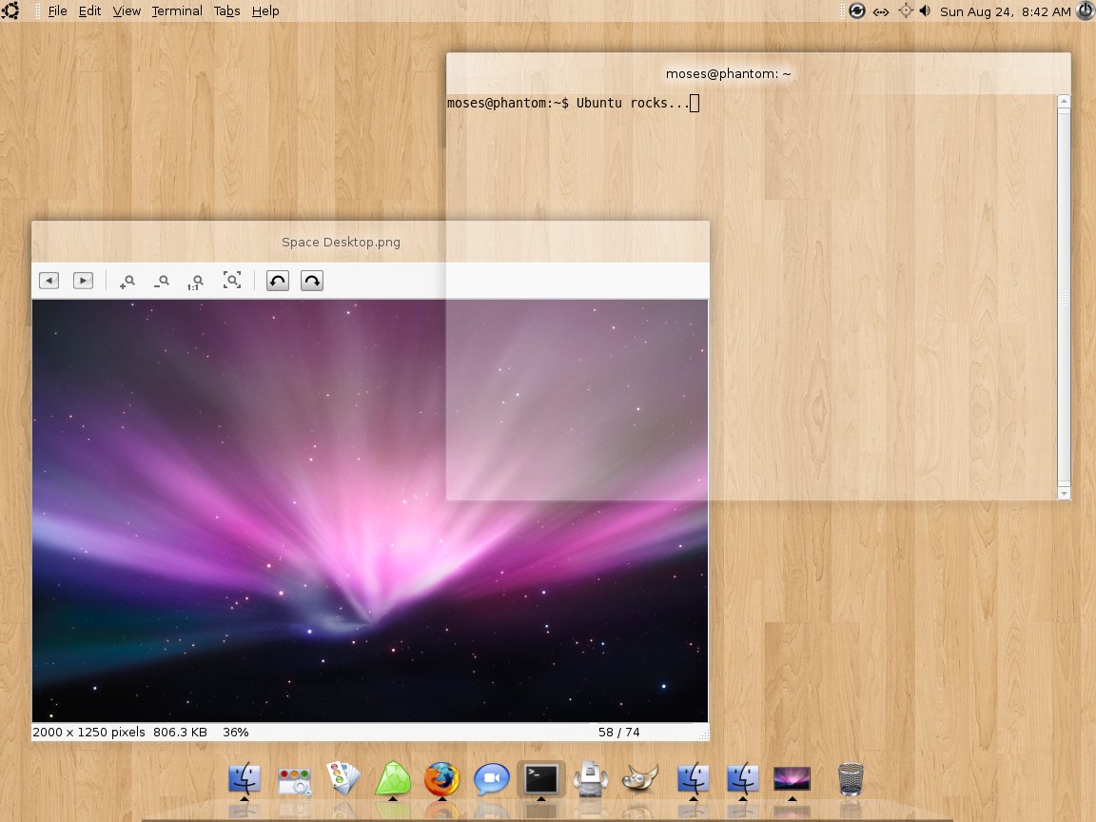1096x822 pixels.
Task: Click the '806.3 KB' file size text
Action: [181, 732]
